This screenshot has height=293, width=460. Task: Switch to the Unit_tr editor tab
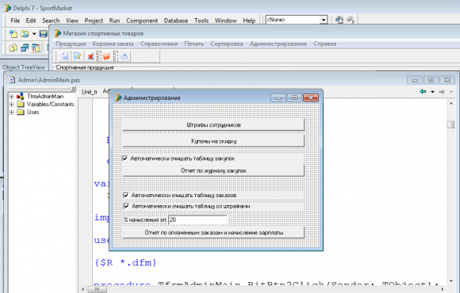click(x=90, y=92)
